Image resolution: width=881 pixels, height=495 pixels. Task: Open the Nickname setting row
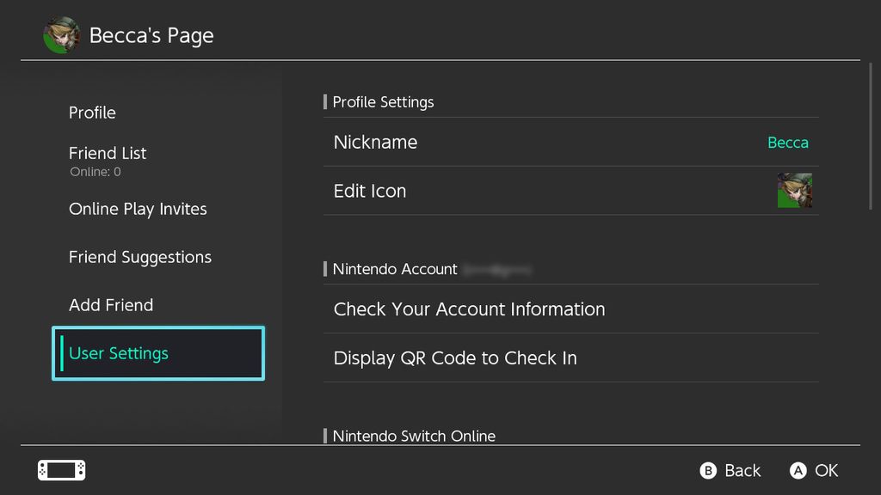(x=516, y=142)
